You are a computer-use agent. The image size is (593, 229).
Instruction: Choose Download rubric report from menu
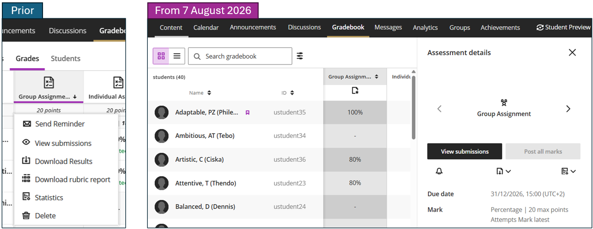point(72,179)
